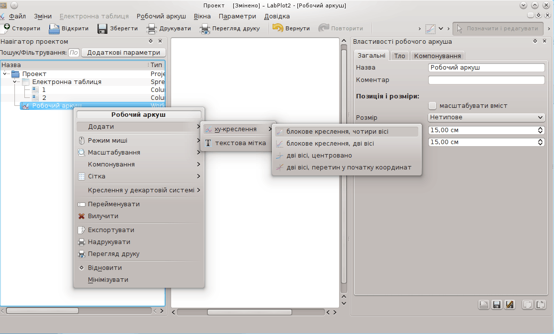The width and height of the screenshot is (554, 334).
Task: Expand the Сітка submenu
Action: [139, 176]
